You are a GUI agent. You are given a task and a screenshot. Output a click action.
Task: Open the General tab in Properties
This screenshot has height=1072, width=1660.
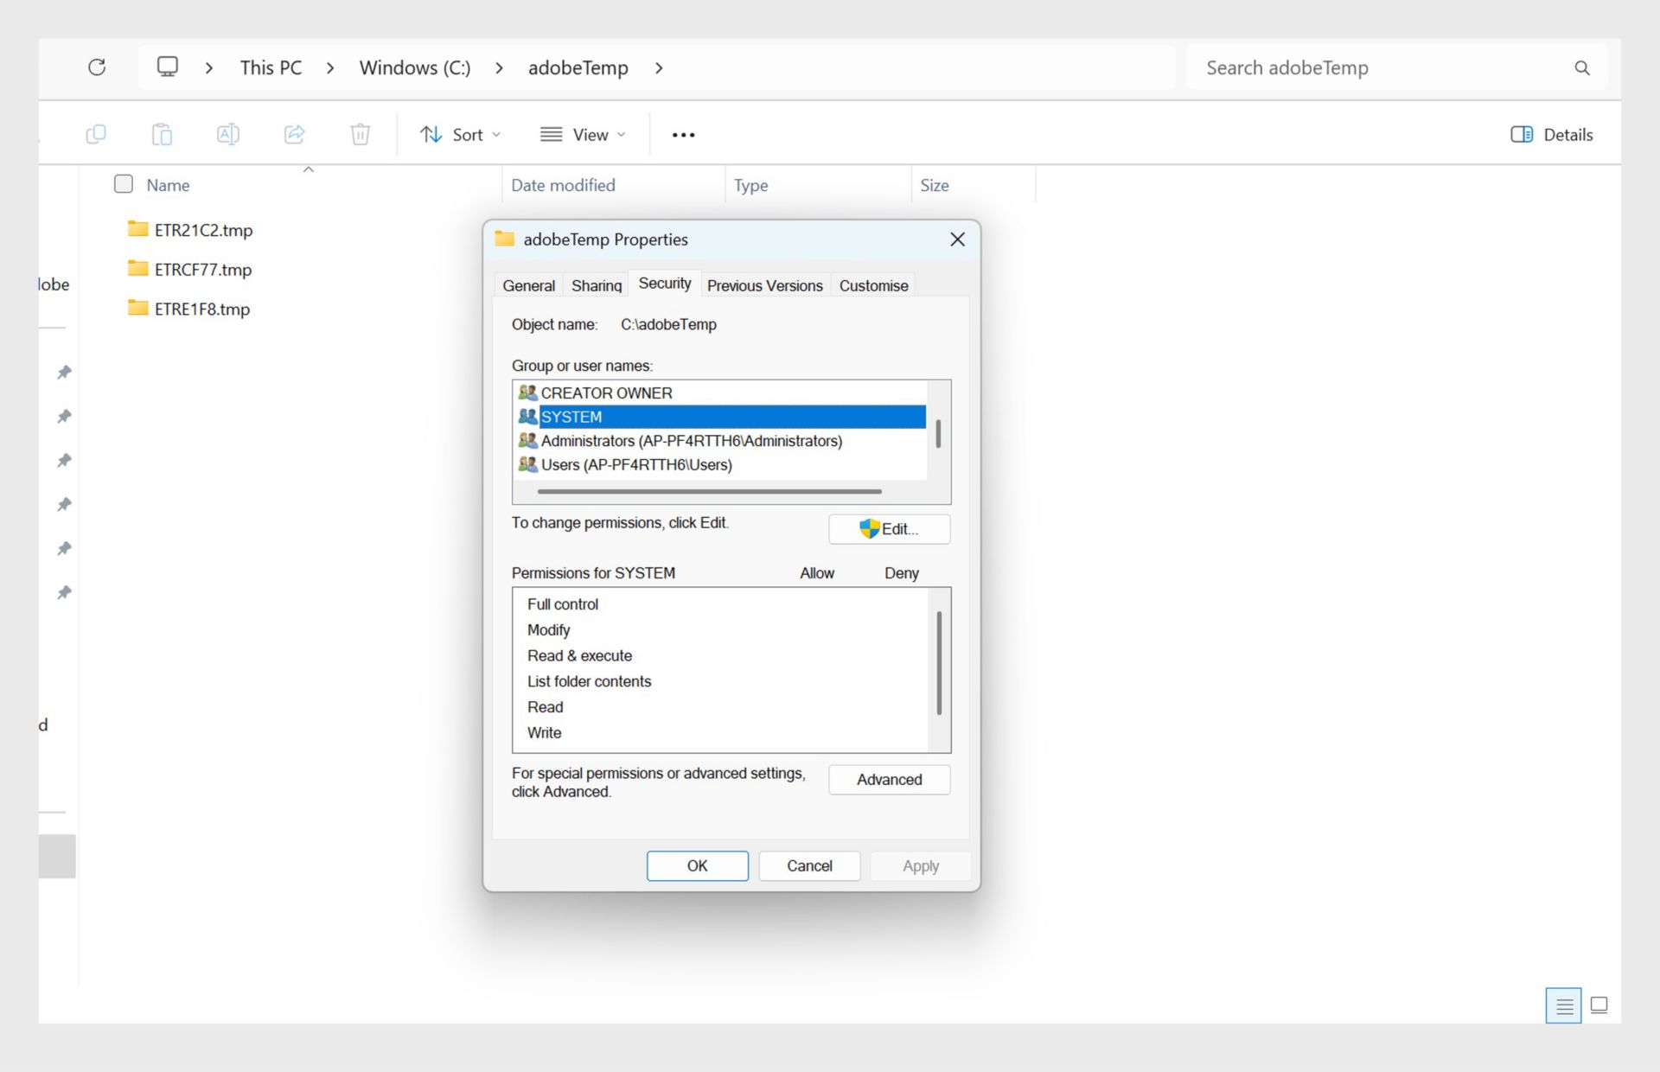pyautogui.click(x=528, y=285)
